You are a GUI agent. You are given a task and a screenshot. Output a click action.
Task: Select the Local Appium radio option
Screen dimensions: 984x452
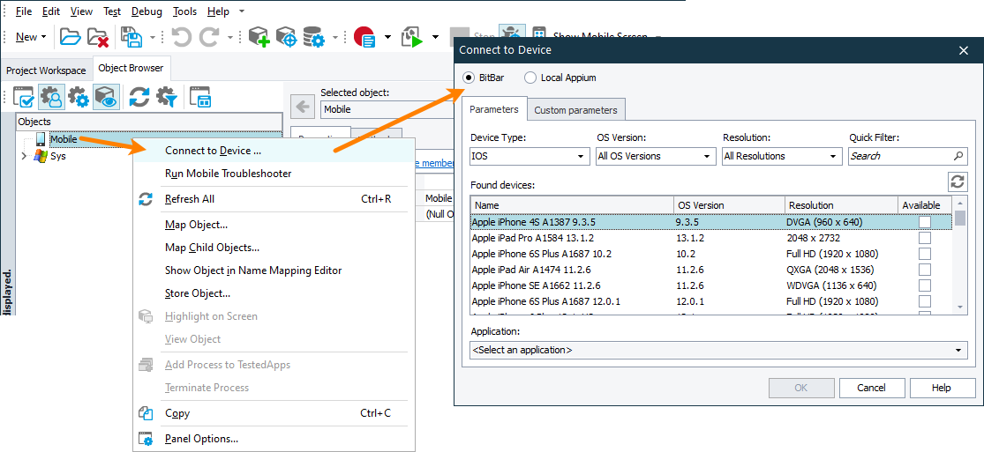530,78
